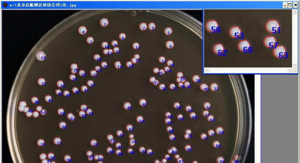This screenshot has width=300, height=163.
Task: Click colony labeled 78 on the dish
Action: pos(41,143)
